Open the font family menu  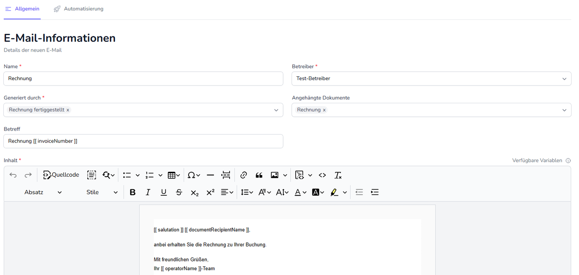tap(265, 192)
